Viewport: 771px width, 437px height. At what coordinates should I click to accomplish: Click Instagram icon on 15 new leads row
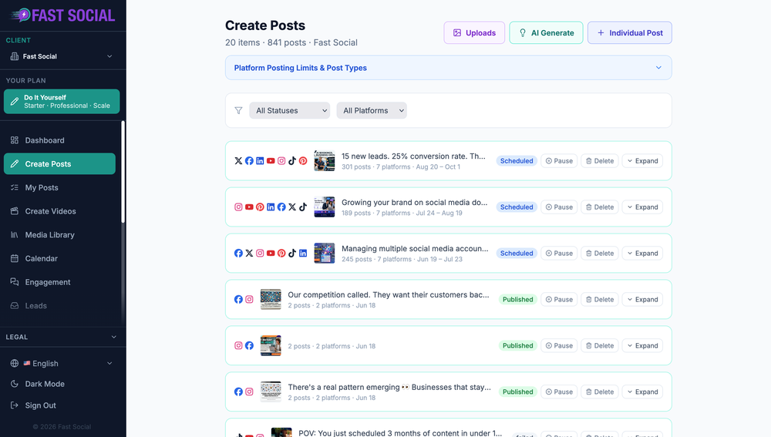(x=281, y=161)
